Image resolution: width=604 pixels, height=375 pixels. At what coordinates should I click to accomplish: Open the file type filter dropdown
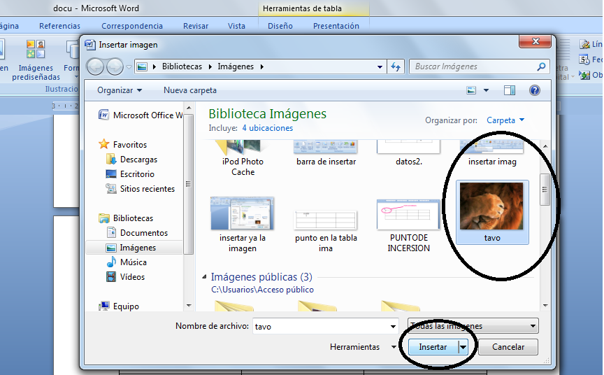point(473,326)
